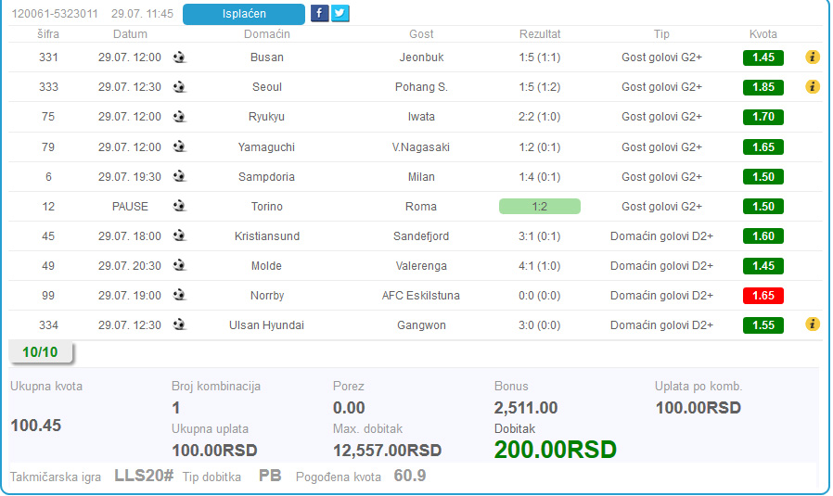833x496 pixels.
Task: Click the 1.50 odds badge for Torino
Action: coord(763,207)
